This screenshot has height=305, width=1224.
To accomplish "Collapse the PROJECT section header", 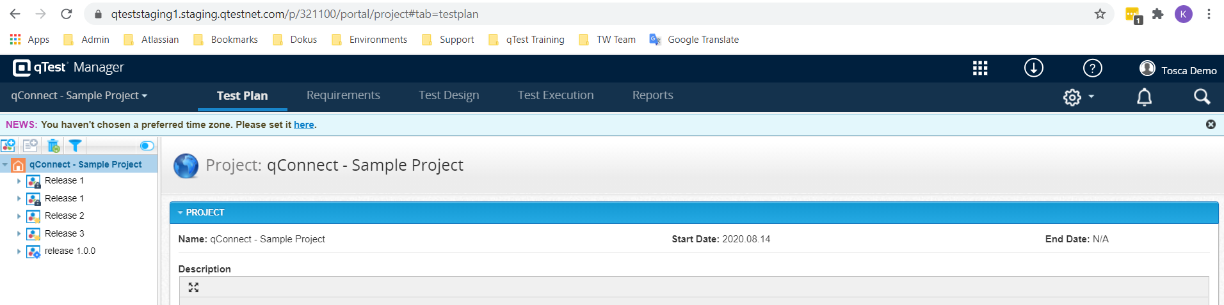I will 694,212.
